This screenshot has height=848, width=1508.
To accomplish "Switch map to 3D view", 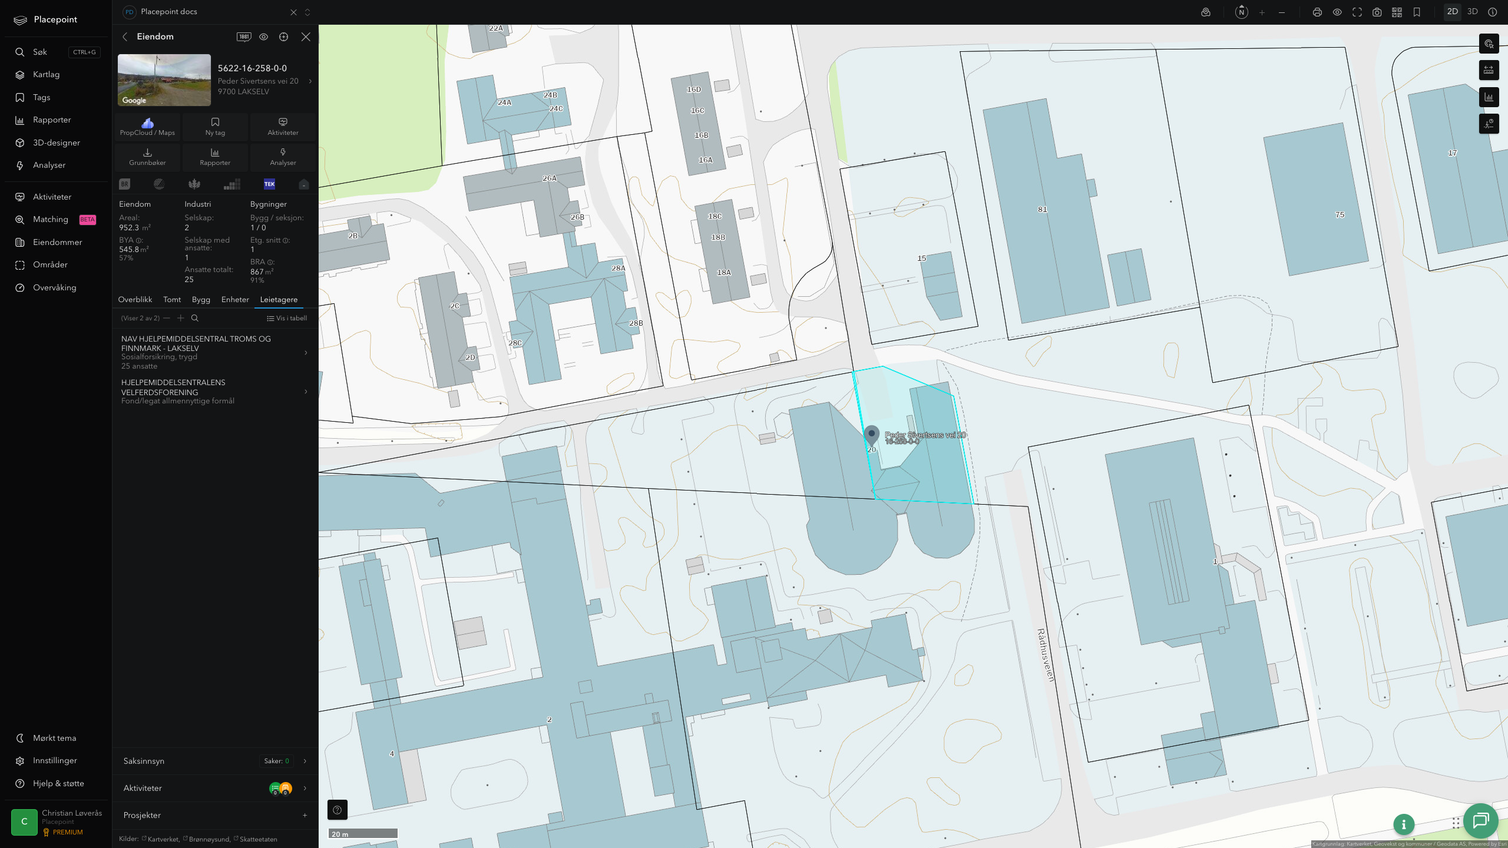I will (1472, 12).
